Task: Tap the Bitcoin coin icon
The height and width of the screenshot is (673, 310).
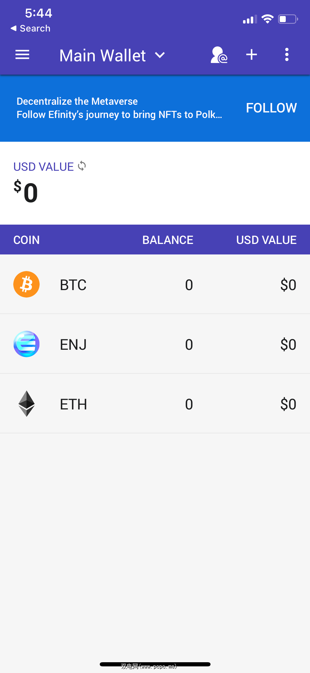Action: 26,284
